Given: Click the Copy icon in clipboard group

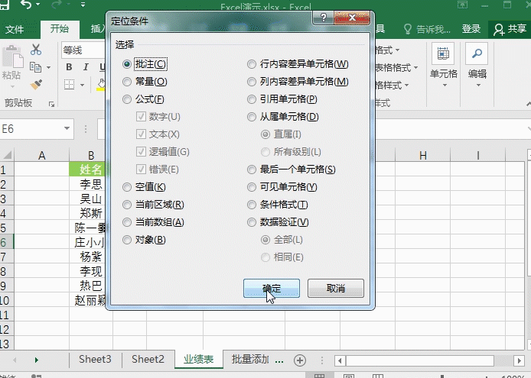Looking at the screenshot, I should (x=35, y=67).
